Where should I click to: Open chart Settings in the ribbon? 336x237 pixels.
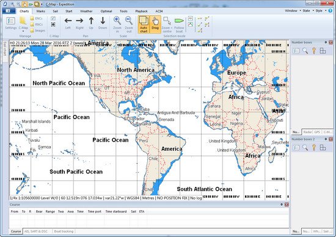pos(11,23)
